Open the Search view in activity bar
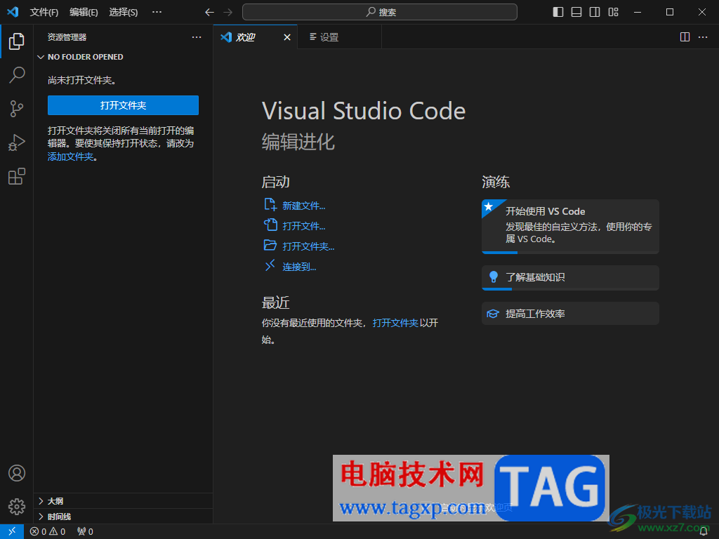This screenshot has height=539, width=719. (x=17, y=74)
